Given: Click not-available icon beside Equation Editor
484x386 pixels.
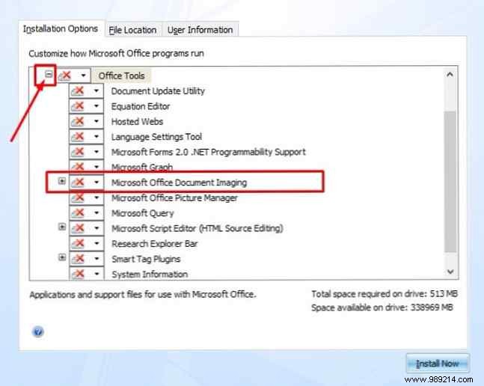Looking at the screenshot, I should pyautogui.click(x=78, y=105).
